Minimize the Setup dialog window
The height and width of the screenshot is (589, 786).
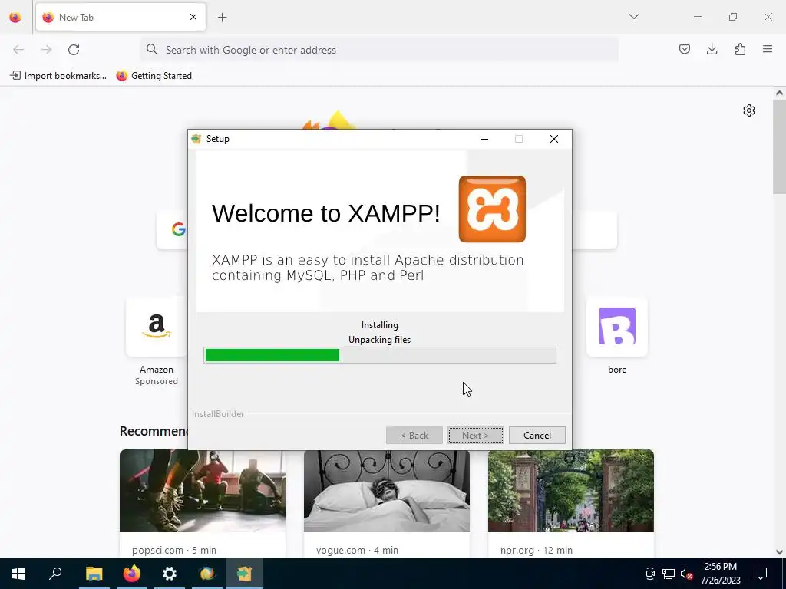(x=484, y=139)
